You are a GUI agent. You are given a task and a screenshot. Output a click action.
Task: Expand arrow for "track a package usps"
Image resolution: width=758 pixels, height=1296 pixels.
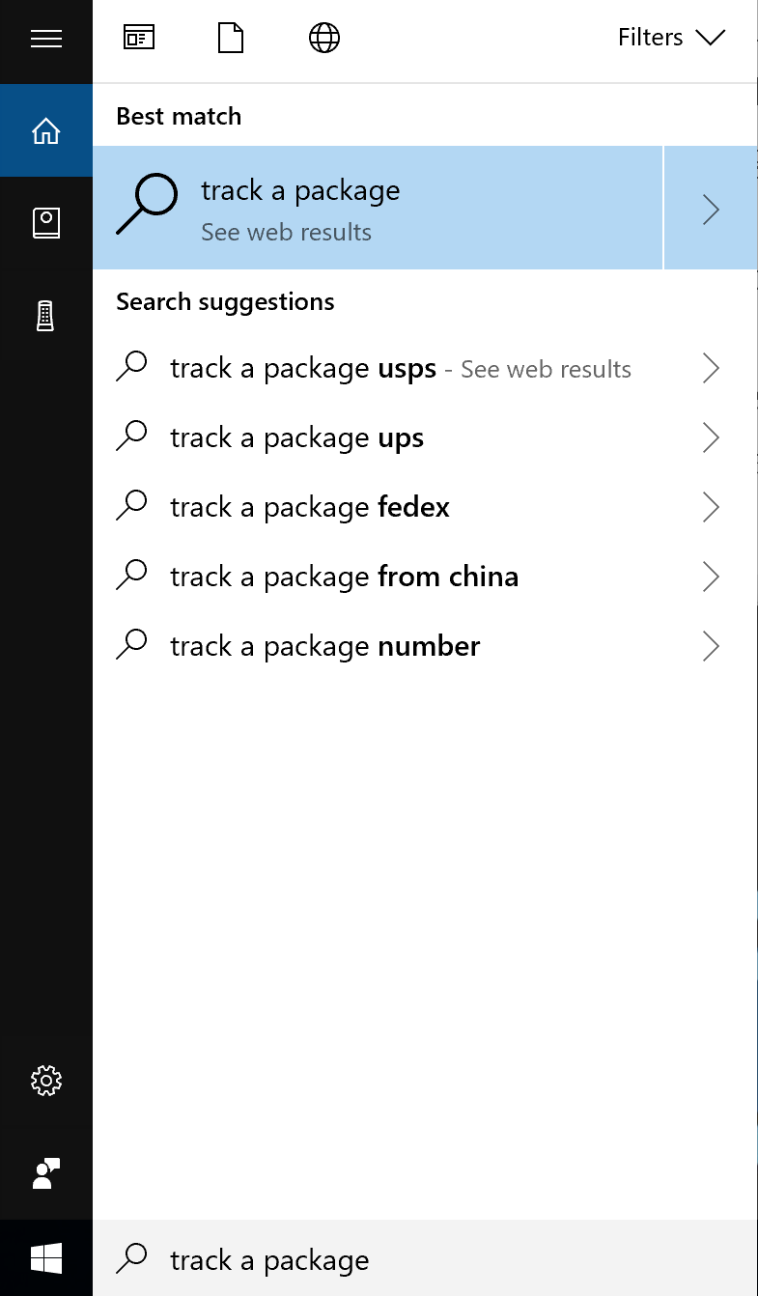712,369
